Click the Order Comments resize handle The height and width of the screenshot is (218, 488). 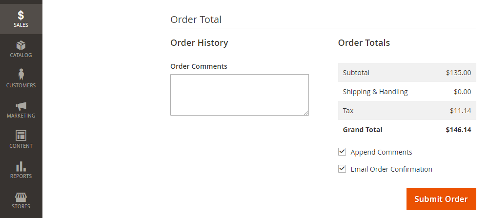tap(306, 113)
